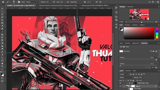Select the Pen tool
The image size is (160, 90).
point(2,52)
